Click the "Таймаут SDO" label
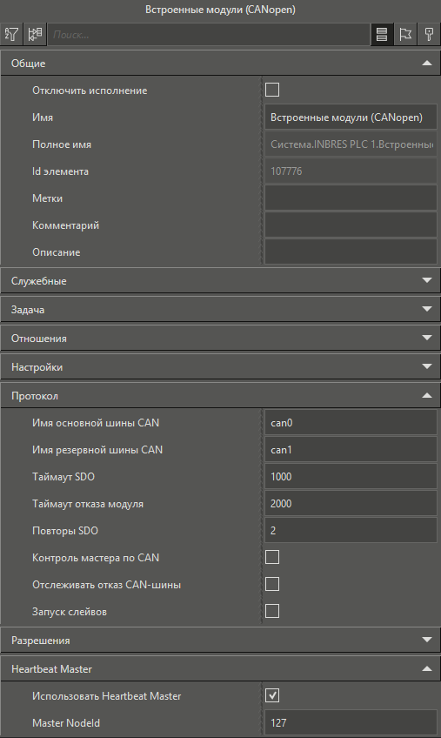The image size is (441, 738). tap(63, 477)
